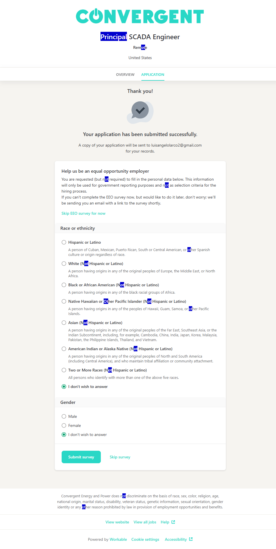Select Male gender radio button
This screenshot has height=549, width=276.
(x=64, y=416)
